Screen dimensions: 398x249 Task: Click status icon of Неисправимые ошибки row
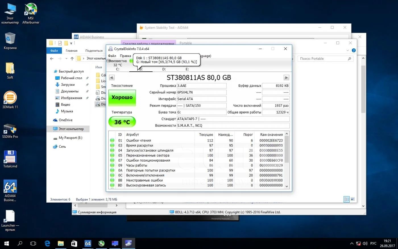click(112, 180)
